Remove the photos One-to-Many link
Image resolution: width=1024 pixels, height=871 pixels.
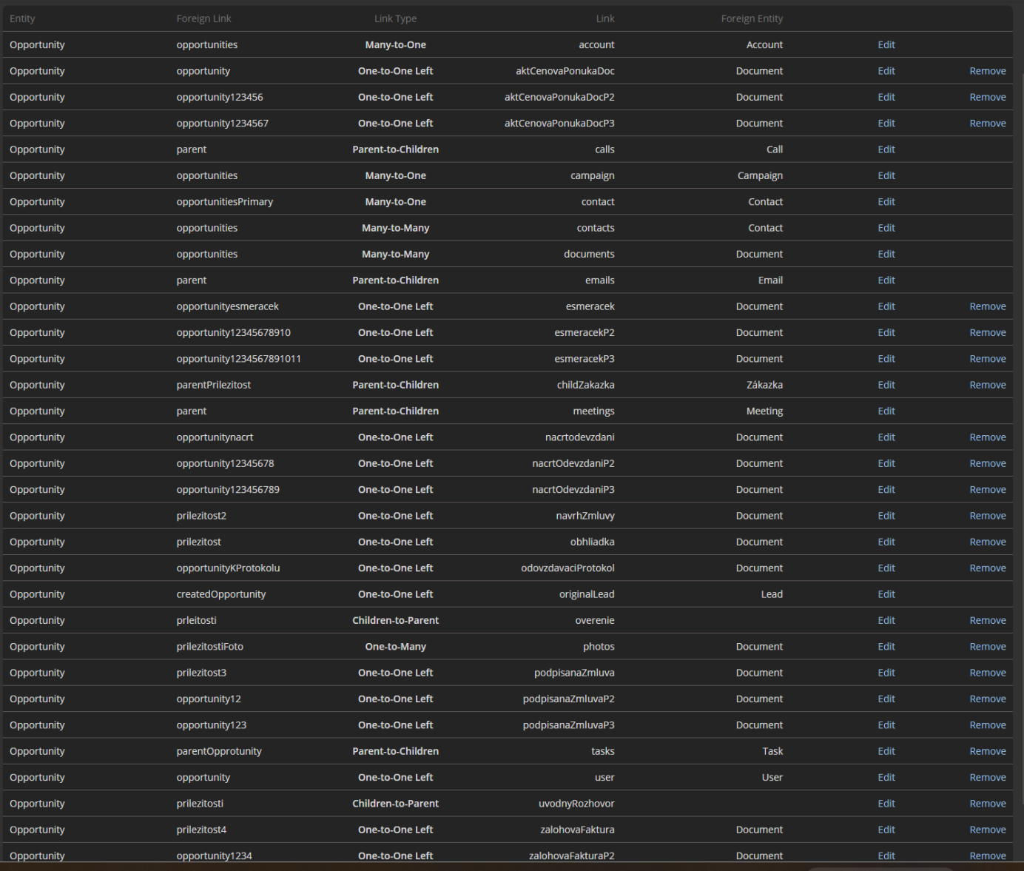pyautogui.click(x=987, y=647)
